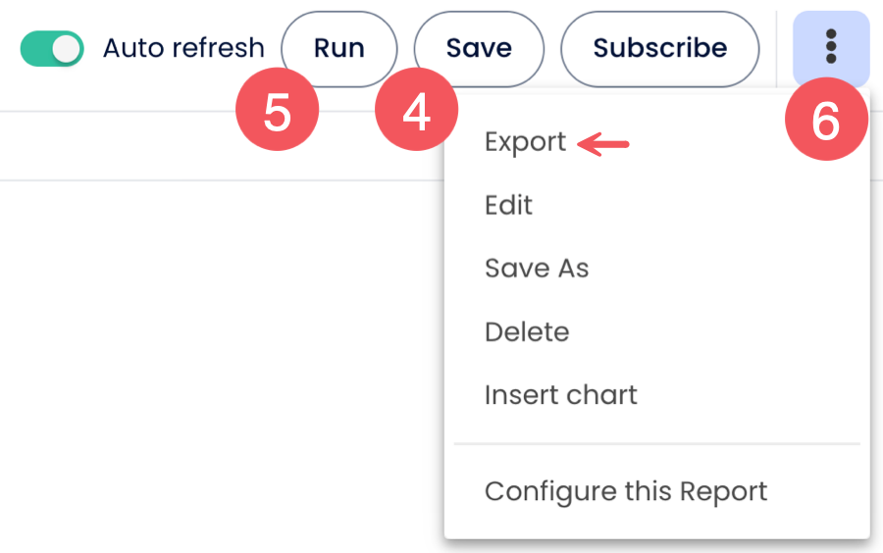Open Configure this Report

[x=625, y=490]
